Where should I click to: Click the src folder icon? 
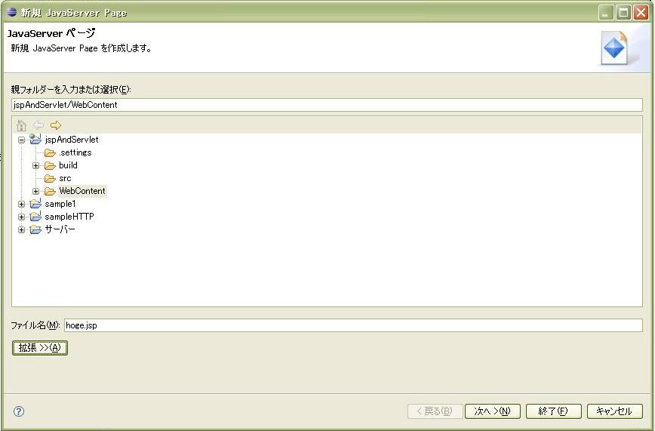pos(50,178)
